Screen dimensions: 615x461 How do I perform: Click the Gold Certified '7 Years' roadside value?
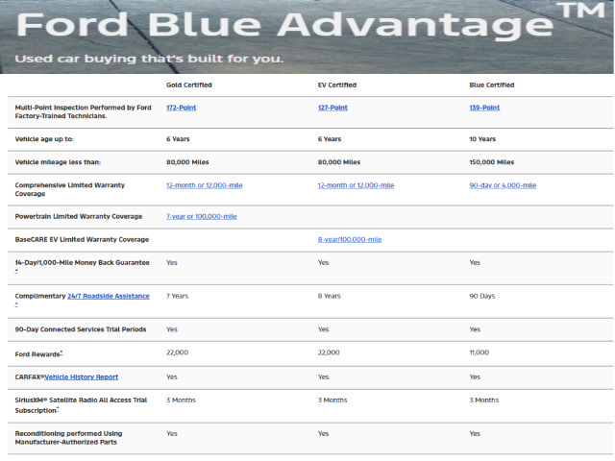click(177, 296)
